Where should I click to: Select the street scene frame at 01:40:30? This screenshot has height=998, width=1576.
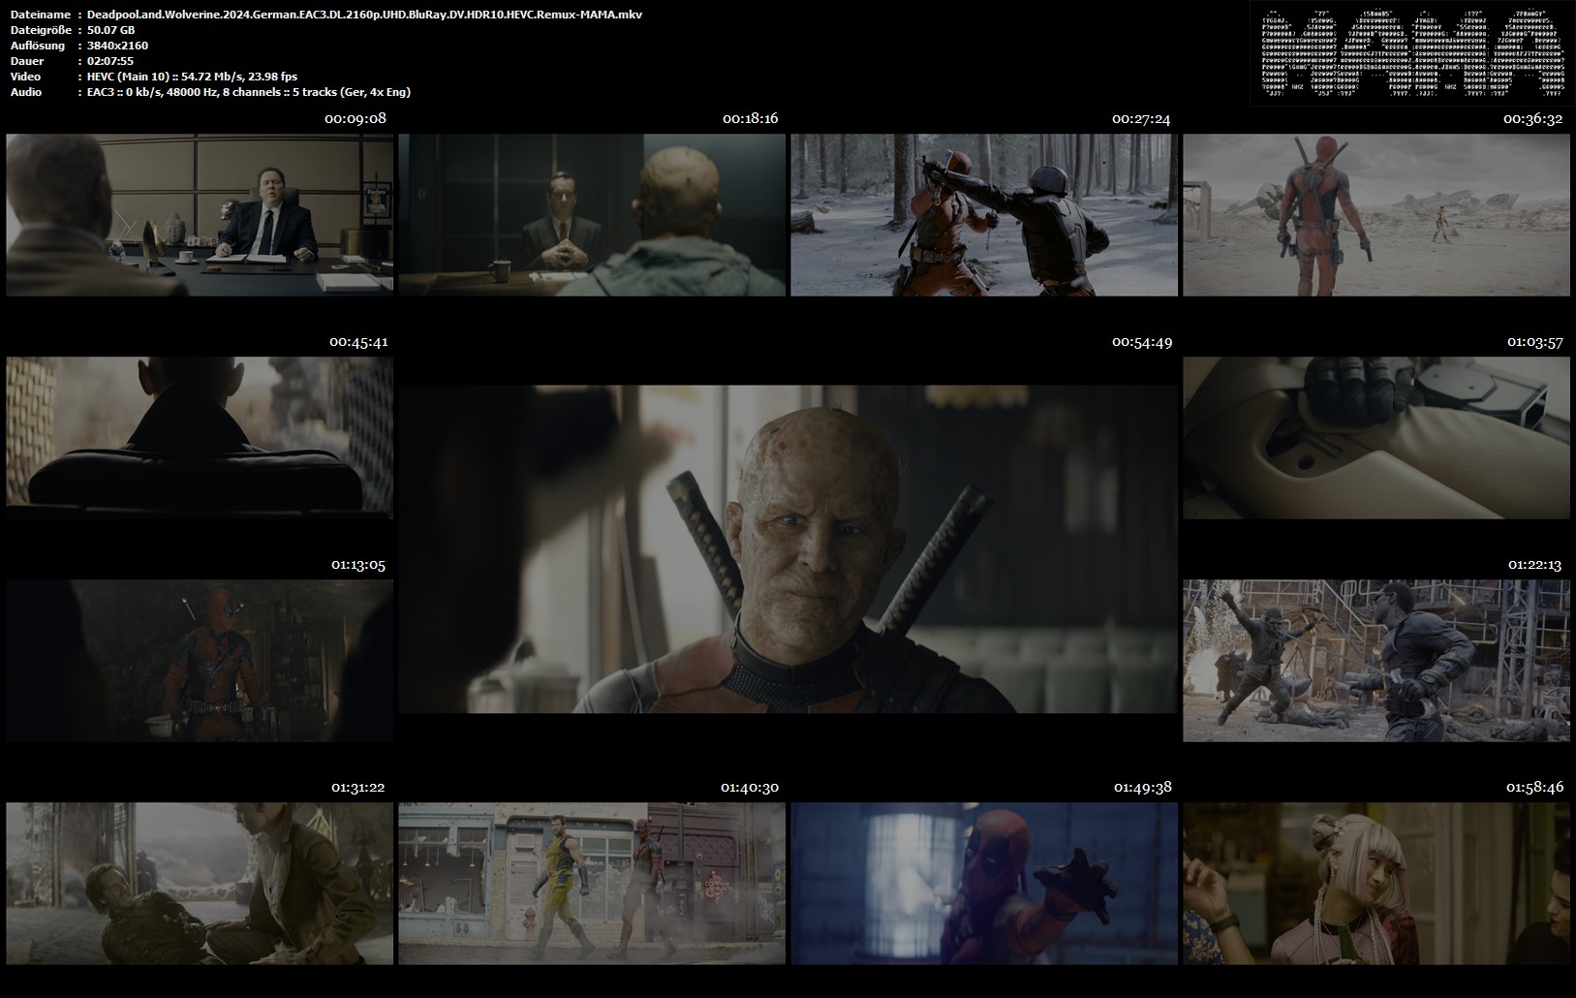click(592, 884)
